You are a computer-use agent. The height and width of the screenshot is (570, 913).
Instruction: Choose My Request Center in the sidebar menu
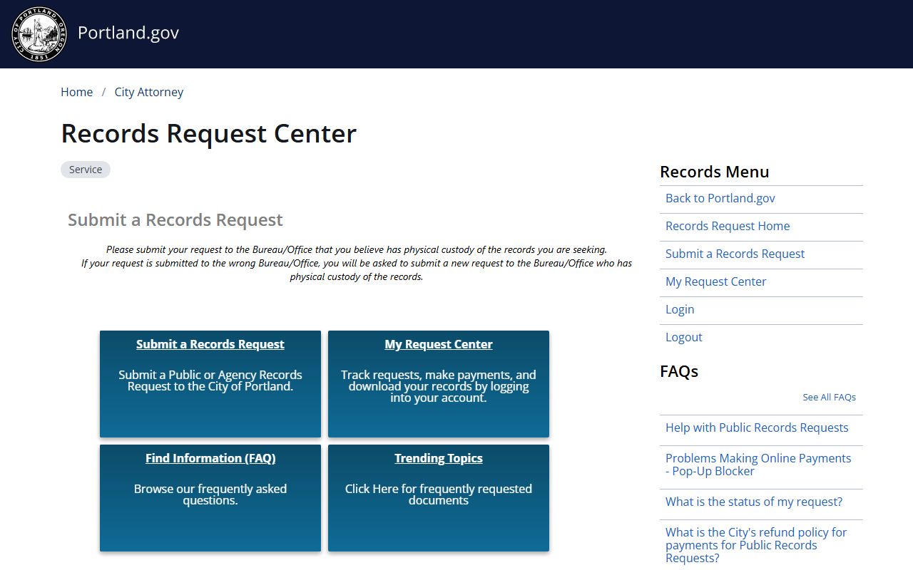point(715,281)
